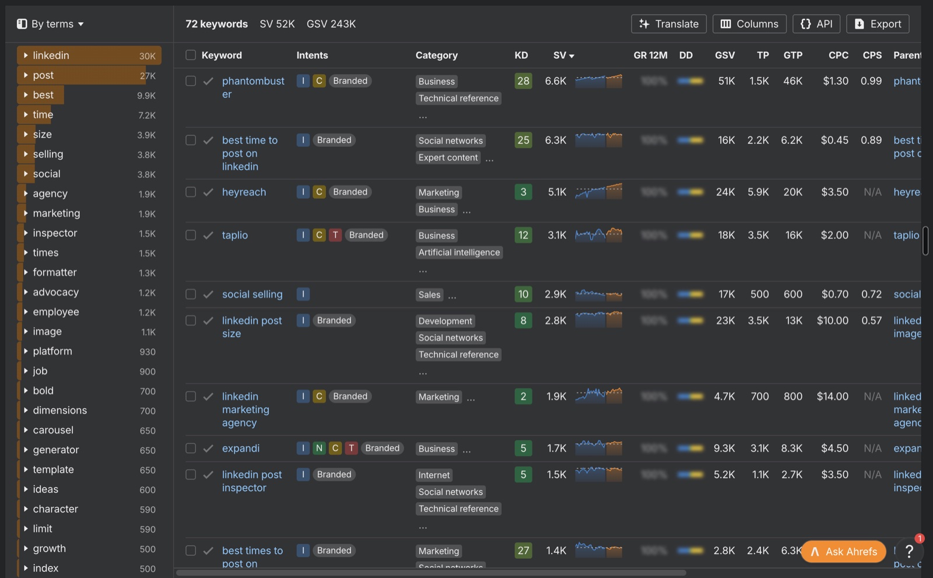Click the Ask Ahrefs button
Viewport: 933px width, 578px height.
pyautogui.click(x=843, y=551)
